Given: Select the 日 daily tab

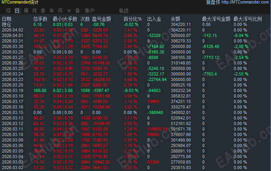Looking at the screenshot, I should [x=17, y=11].
